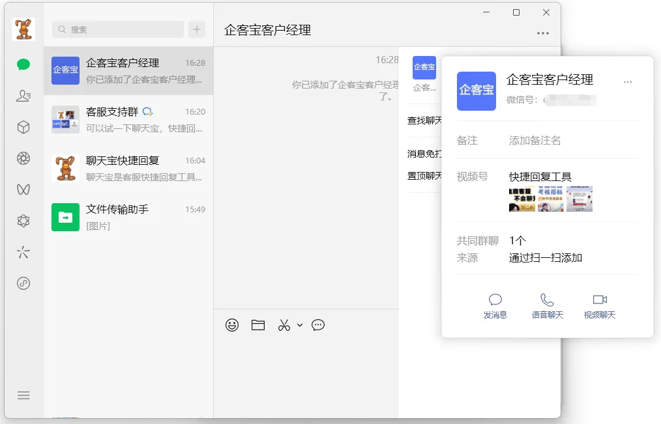Start a 视频聊天 video call
Image resolution: width=661 pixels, height=424 pixels.
(600, 306)
